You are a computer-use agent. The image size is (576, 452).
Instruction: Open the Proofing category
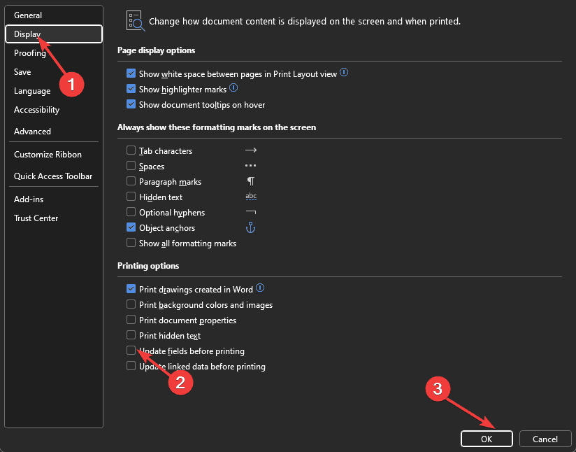[30, 53]
